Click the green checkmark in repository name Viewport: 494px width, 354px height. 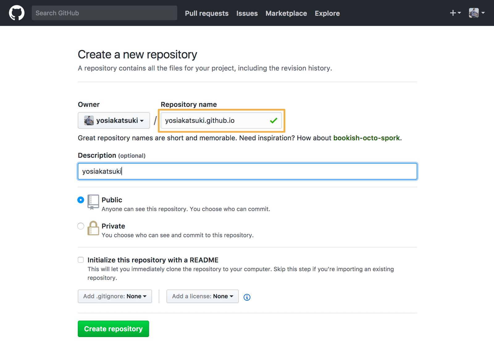[x=274, y=121]
